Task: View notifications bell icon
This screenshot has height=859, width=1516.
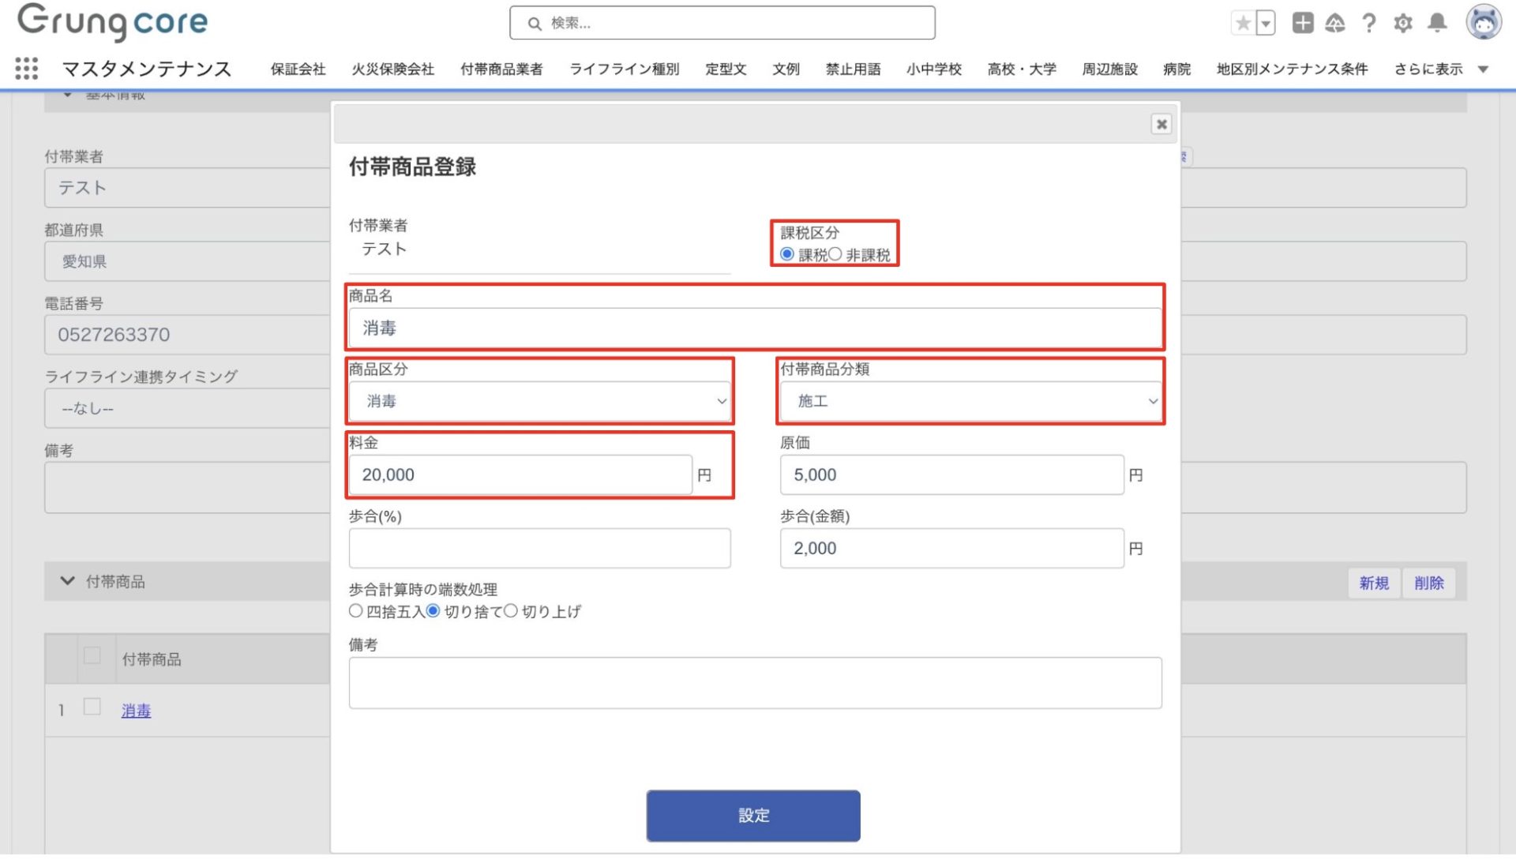Action: click(1437, 23)
